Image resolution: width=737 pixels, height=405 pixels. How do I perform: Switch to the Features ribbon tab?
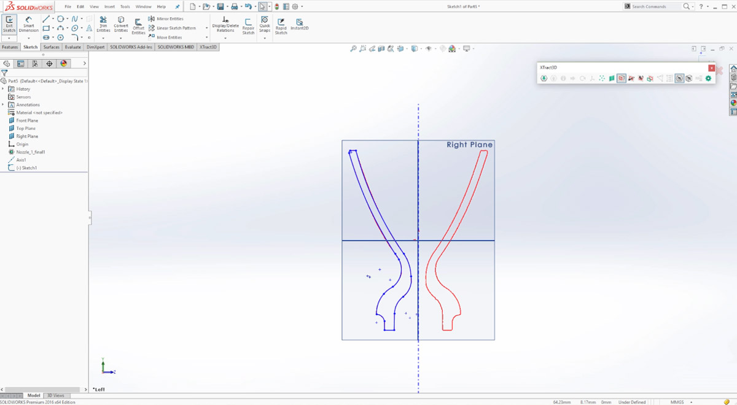tap(10, 47)
